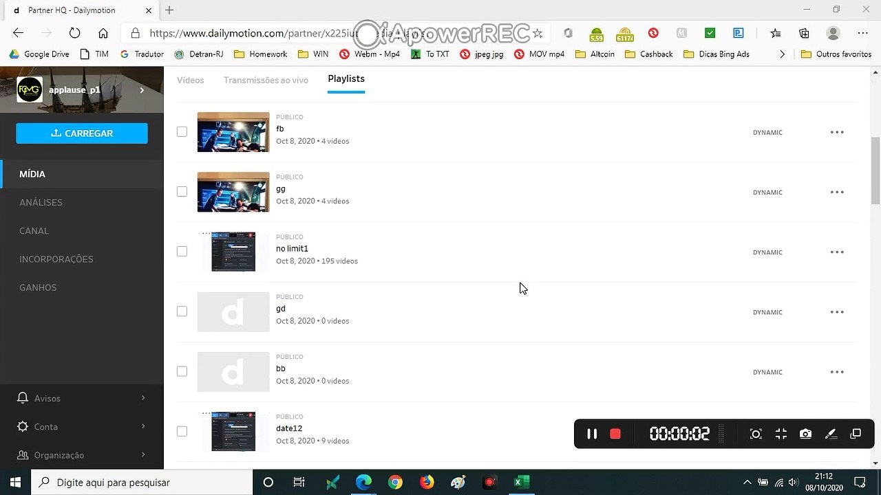Open the browser home page
This screenshot has width=881, height=495.
[x=103, y=33]
